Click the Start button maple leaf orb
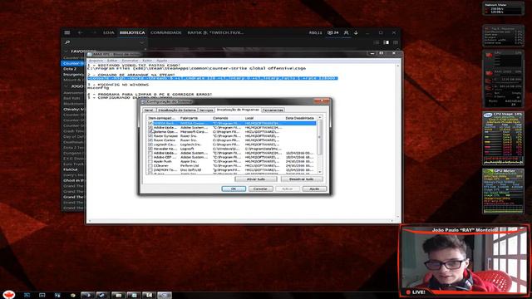The image size is (532, 299). click(9, 295)
